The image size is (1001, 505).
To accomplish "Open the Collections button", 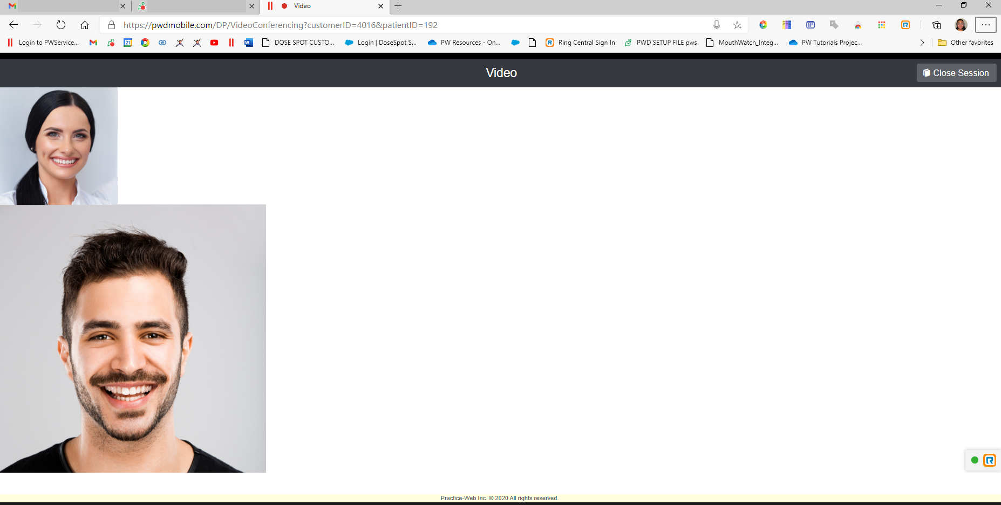I will pyautogui.click(x=937, y=25).
